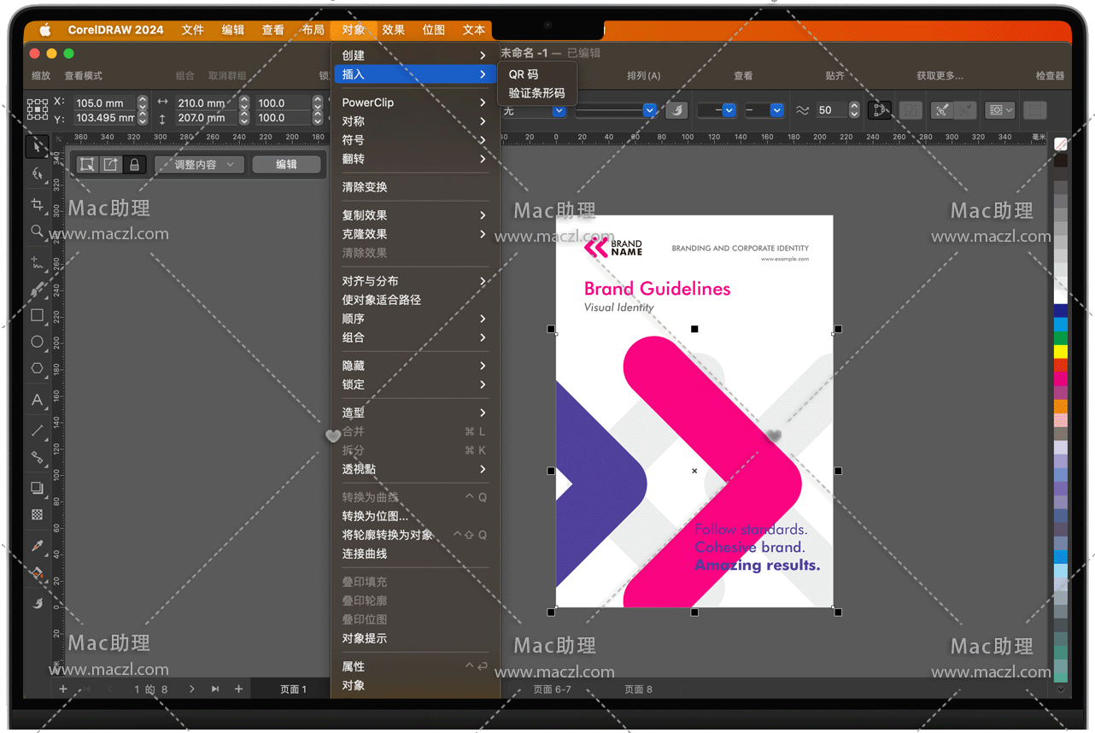Choose QR 码 from the insert submenu
Image resolution: width=1095 pixels, height=733 pixels.
(x=524, y=74)
